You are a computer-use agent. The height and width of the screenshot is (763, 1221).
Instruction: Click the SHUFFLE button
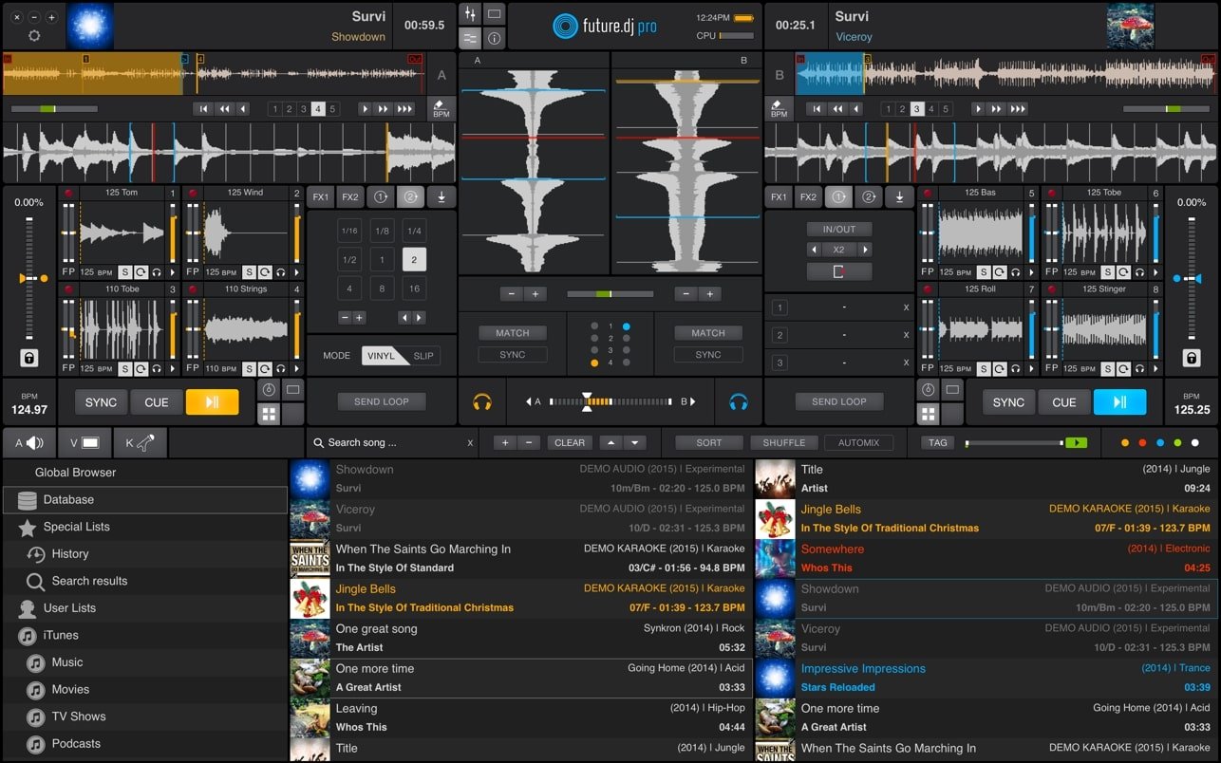[x=784, y=443]
